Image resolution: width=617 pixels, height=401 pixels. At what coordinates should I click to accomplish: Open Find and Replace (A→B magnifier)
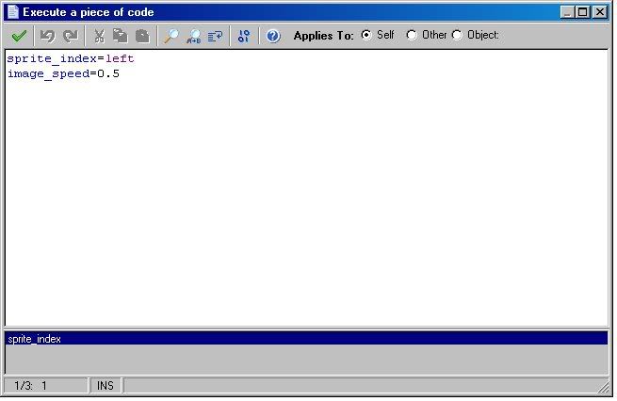click(193, 36)
